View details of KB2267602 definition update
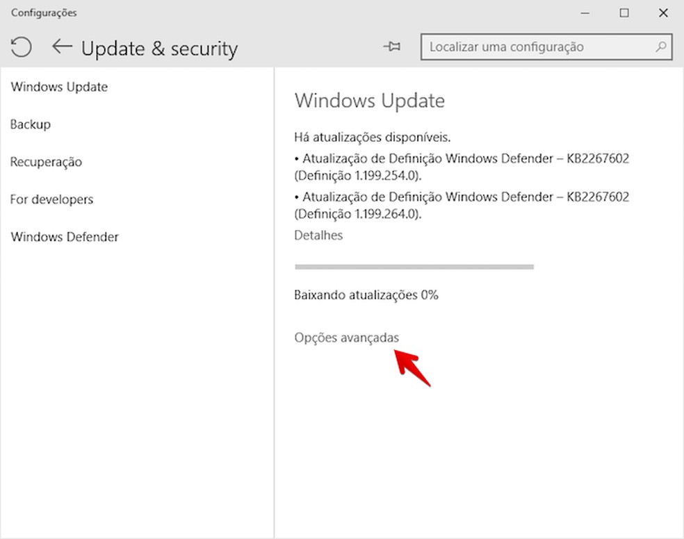The width and height of the screenshot is (684, 539). pos(318,235)
